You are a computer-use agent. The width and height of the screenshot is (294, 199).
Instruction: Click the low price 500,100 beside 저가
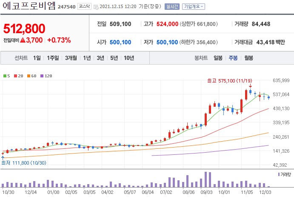167,42
